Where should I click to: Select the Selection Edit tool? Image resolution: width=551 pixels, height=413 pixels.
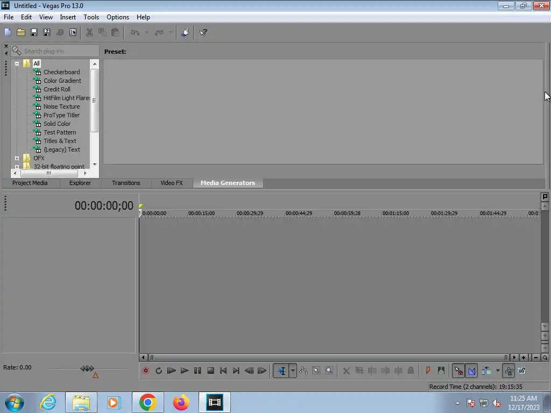coord(316,371)
